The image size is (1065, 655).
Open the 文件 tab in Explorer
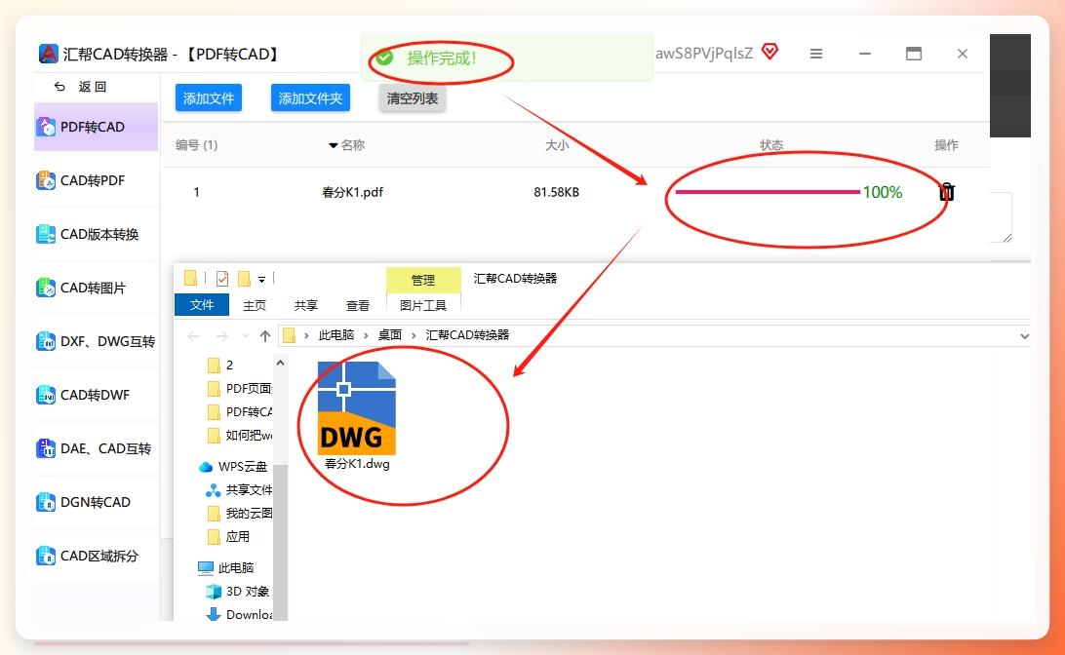[202, 305]
